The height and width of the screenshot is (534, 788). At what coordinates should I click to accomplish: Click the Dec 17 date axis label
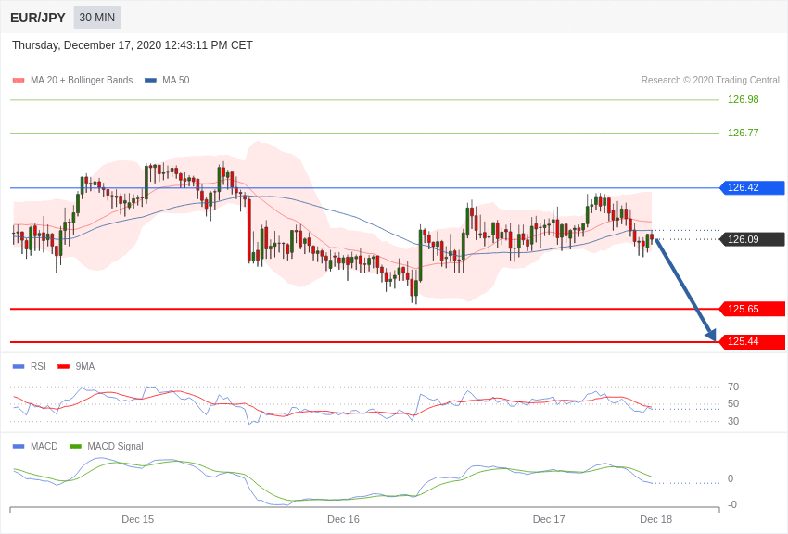point(549,519)
